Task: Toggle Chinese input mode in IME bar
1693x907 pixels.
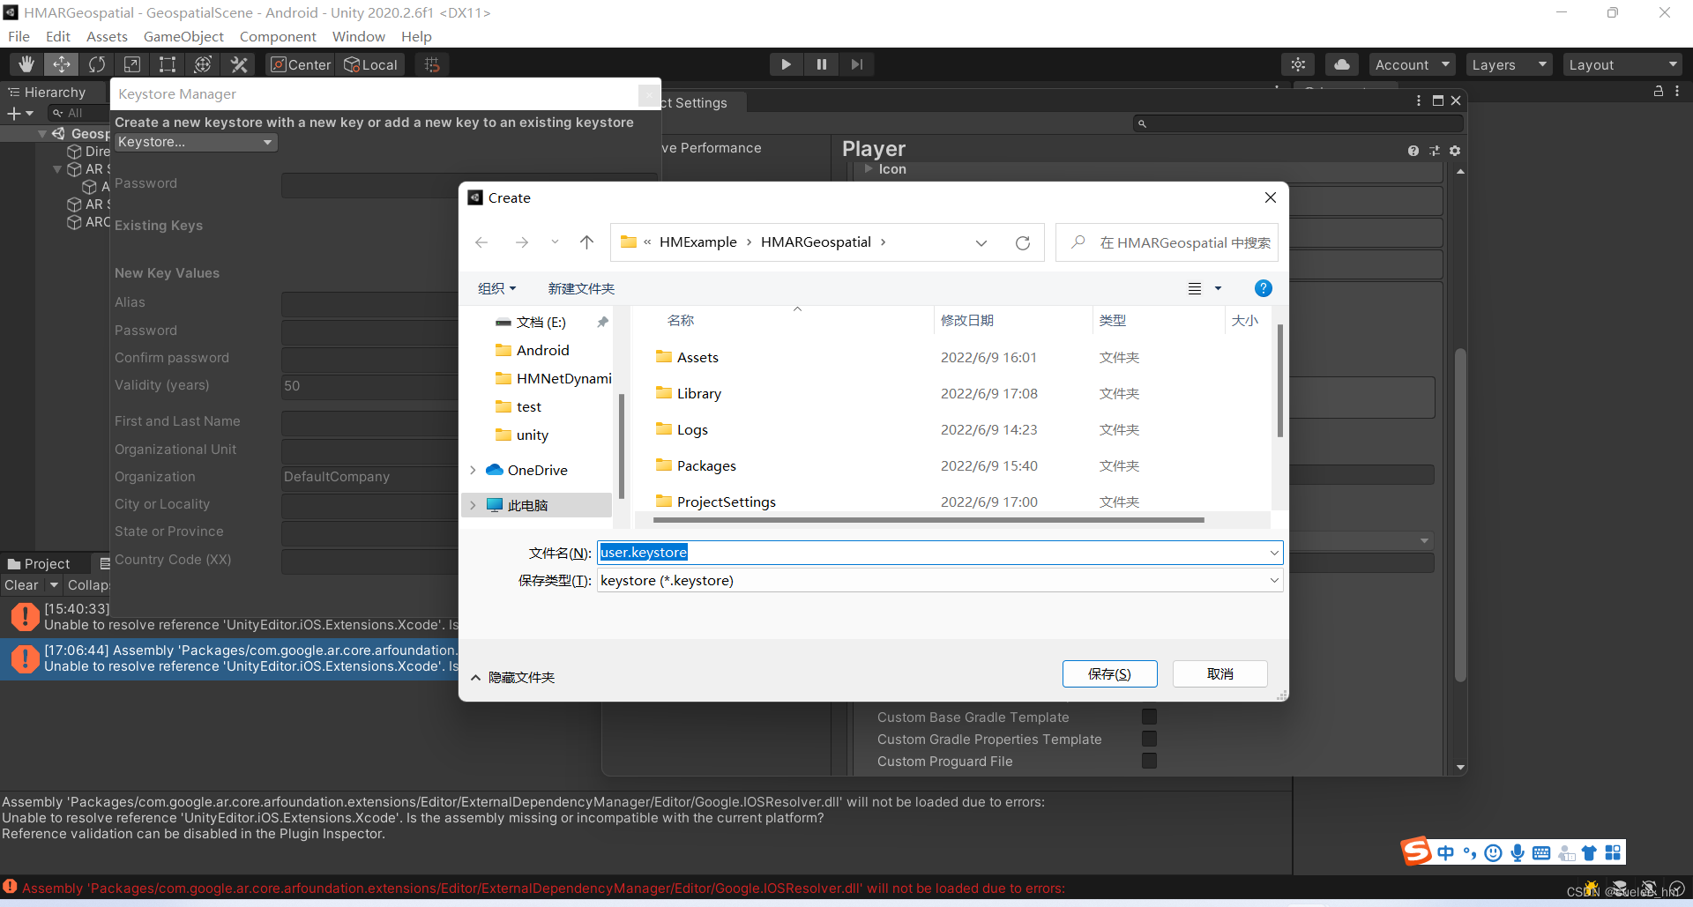Action: tap(1445, 852)
